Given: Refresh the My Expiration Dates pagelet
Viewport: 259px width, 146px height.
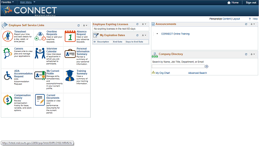Looking at the screenshot, I should pyautogui.click(x=137, y=35).
